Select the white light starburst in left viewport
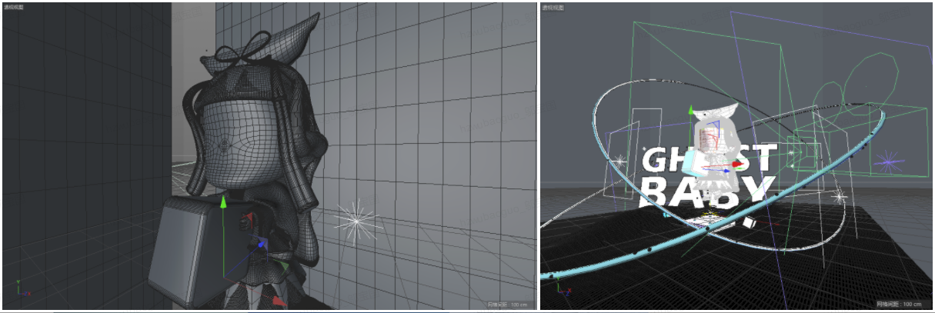The image size is (935, 313). click(x=356, y=221)
